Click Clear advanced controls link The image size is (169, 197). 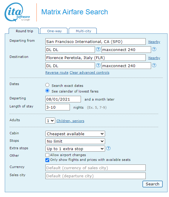click(90, 73)
